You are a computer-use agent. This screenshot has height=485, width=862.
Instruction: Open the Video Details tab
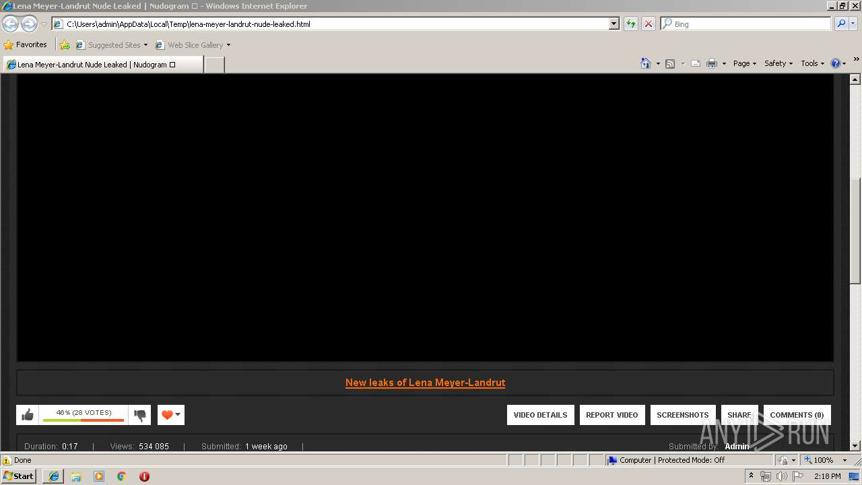(x=541, y=415)
